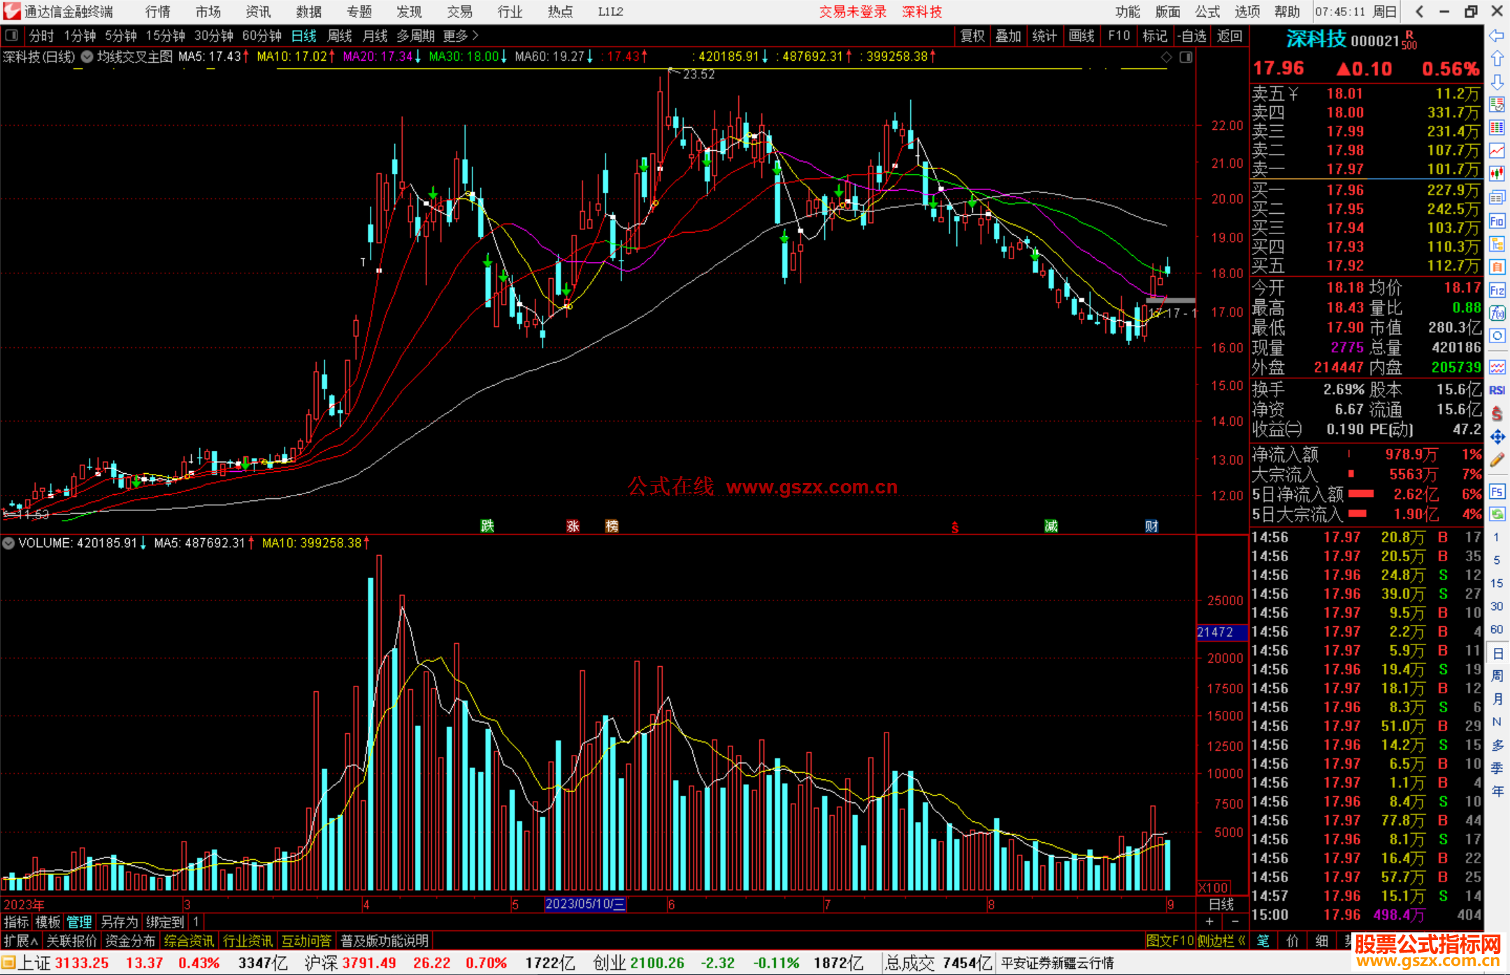Click the RSI indicator sidebar icon

pos(1497,391)
